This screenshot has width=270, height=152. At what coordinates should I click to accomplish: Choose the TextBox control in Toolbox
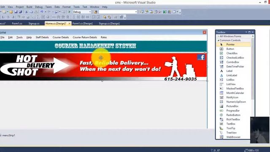(x=233, y=124)
